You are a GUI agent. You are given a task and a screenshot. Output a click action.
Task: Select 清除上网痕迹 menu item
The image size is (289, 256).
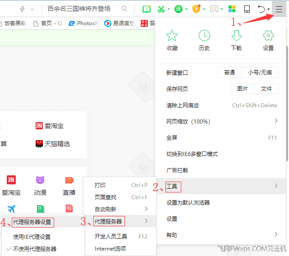point(221,105)
